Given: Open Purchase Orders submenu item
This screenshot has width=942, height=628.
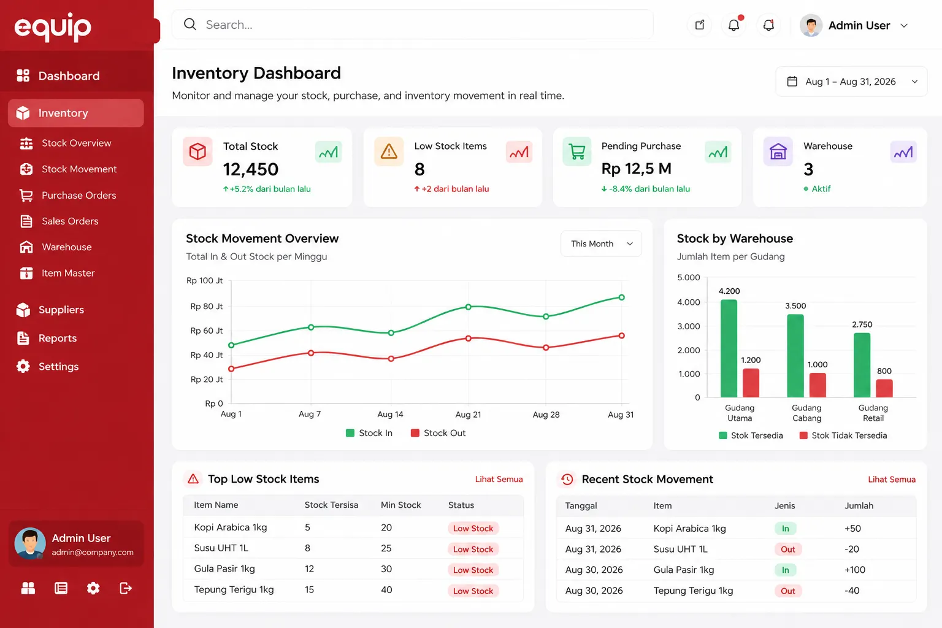Looking at the screenshot, I should (76, 195).
